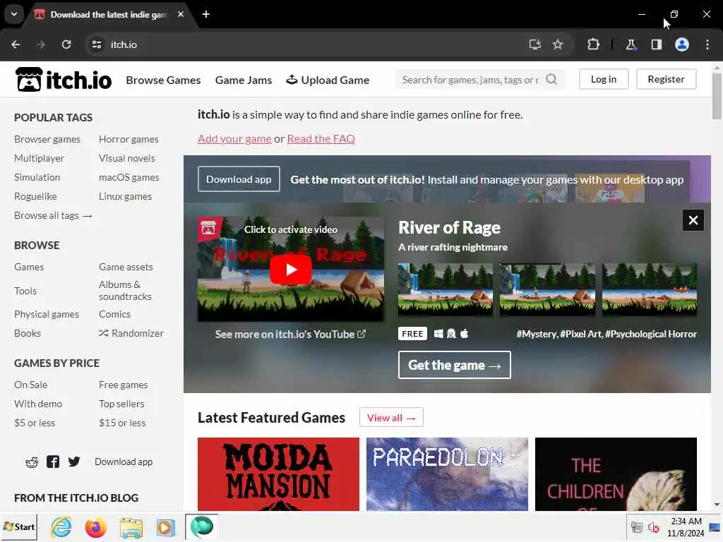Open site information icon in address bar
The width and height of the screenshot is (723, 542).
(96, 44)
